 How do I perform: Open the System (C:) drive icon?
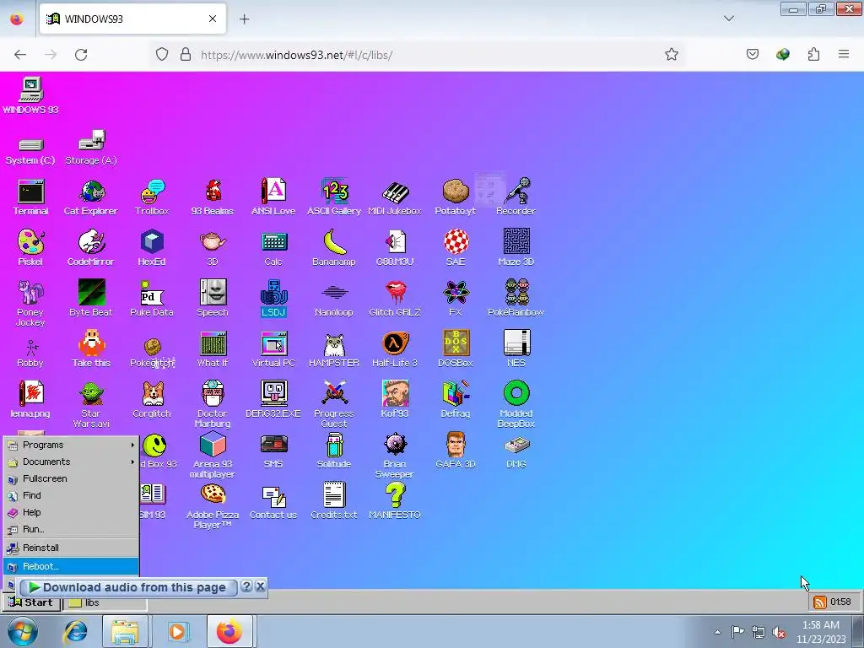point(30,150)
